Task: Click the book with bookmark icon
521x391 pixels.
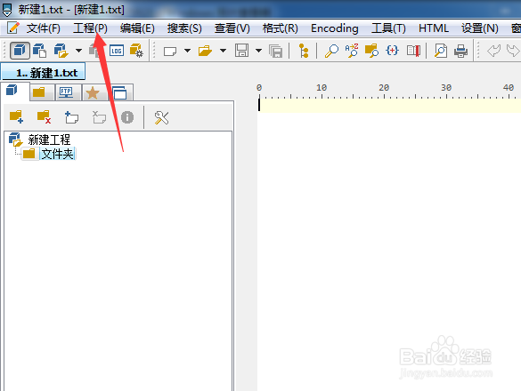Action: click(413, 51)
